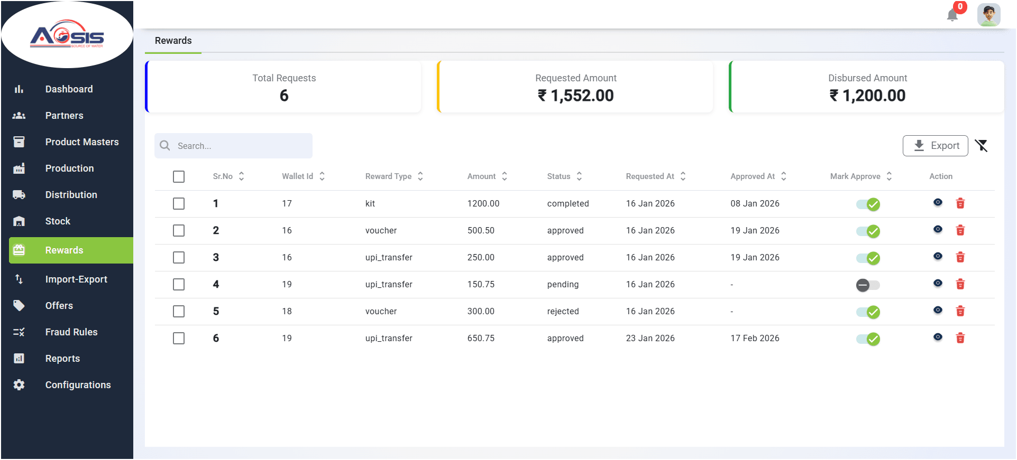Delete the 500.50 voucher reward
This screenshot has width=1017, height=460.
coord(960,230)
